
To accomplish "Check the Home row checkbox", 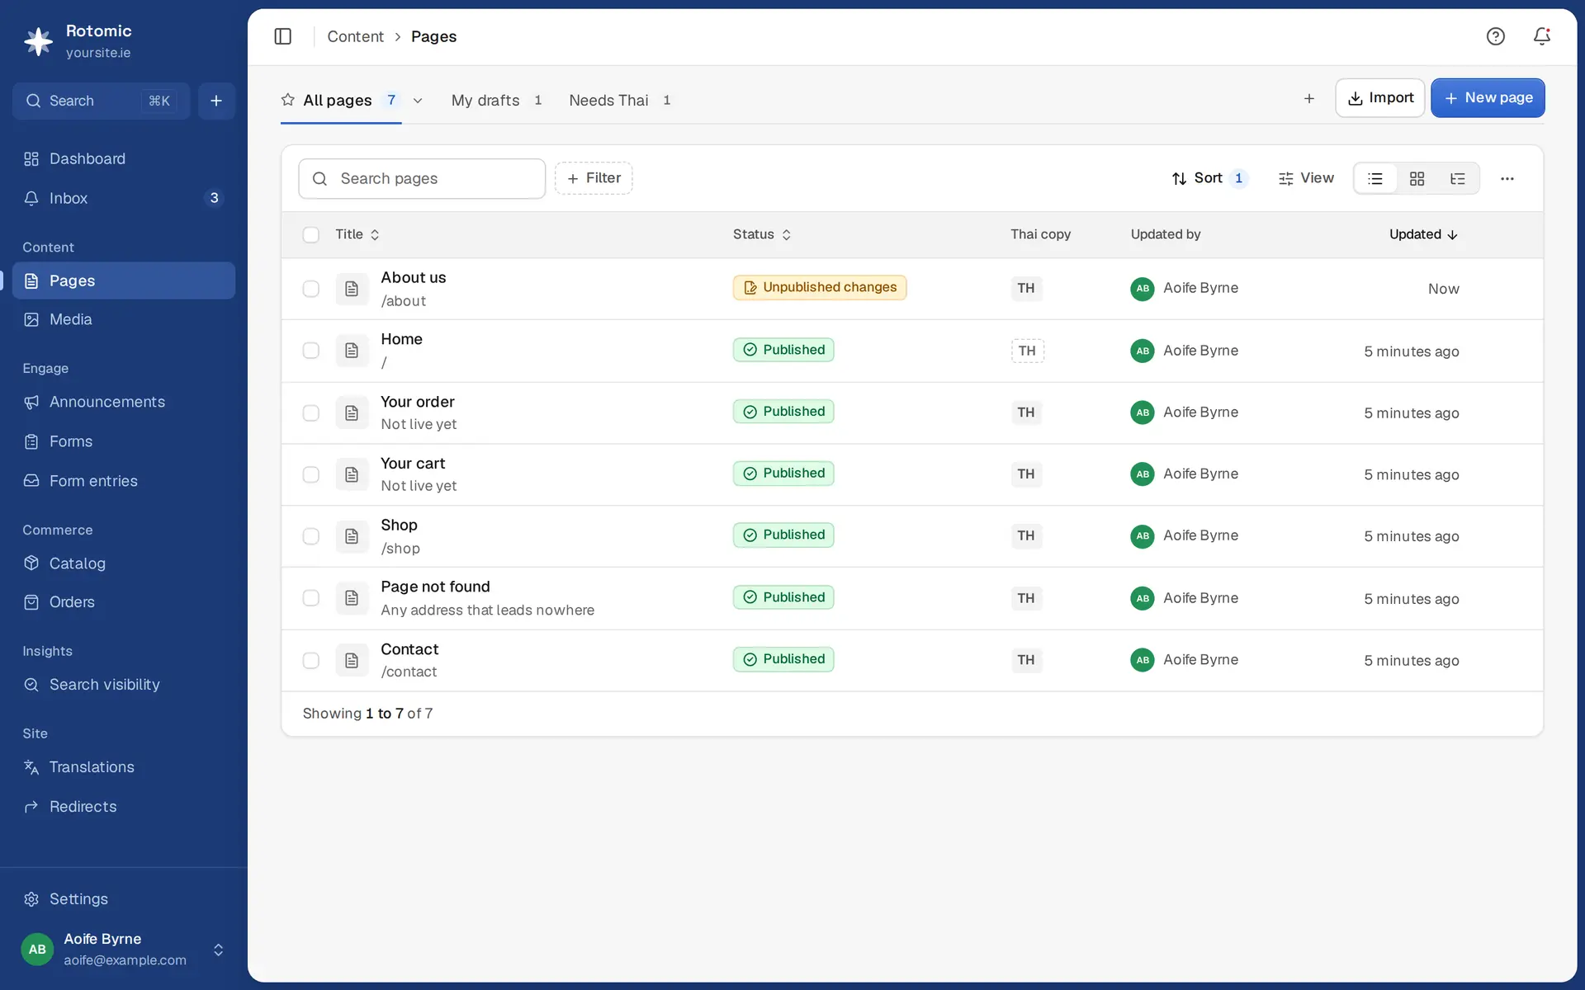I will [310, 351].
